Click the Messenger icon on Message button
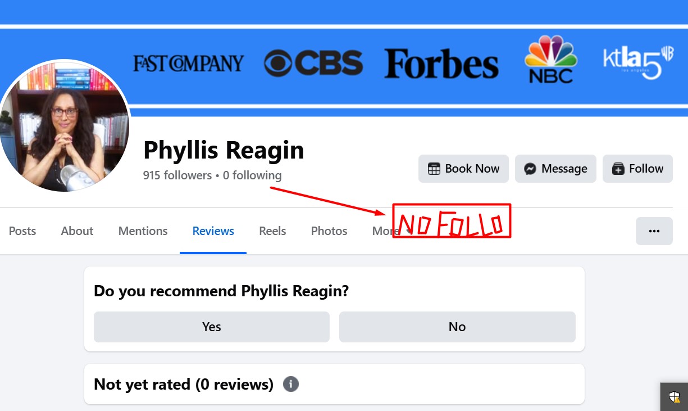 pos(530,169)
